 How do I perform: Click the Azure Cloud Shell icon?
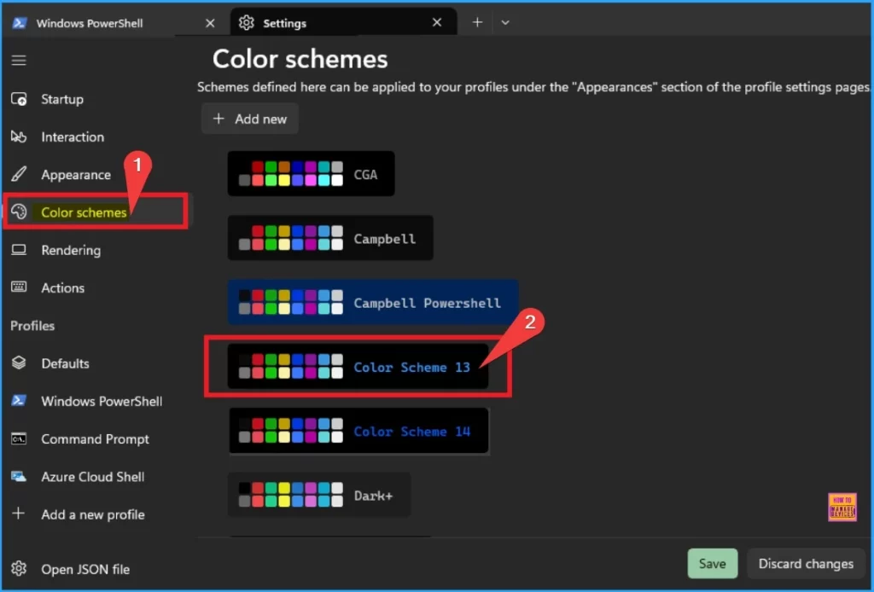(x=19, y=477)
